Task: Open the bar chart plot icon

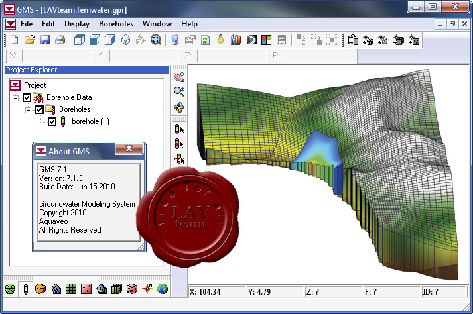Action: pyautogui.click(x=236, y=40)
